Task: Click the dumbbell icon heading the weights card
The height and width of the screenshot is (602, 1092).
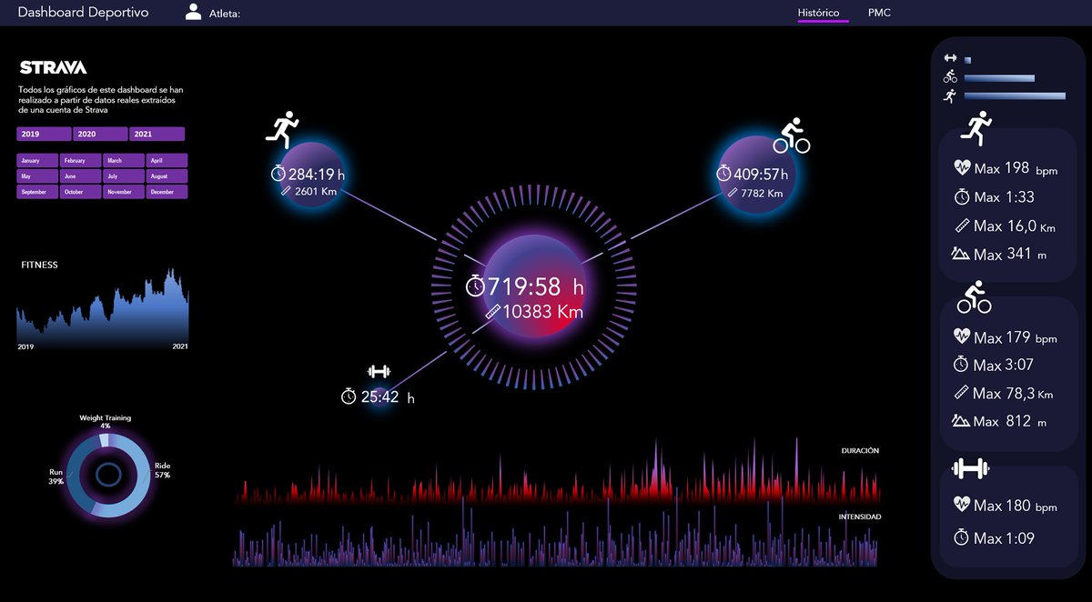Action: (970, 468)
